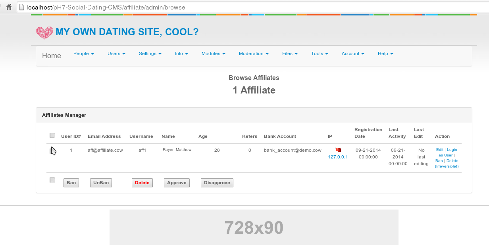
Task: Click the browser home icon
Action: [x=9, y=7]
